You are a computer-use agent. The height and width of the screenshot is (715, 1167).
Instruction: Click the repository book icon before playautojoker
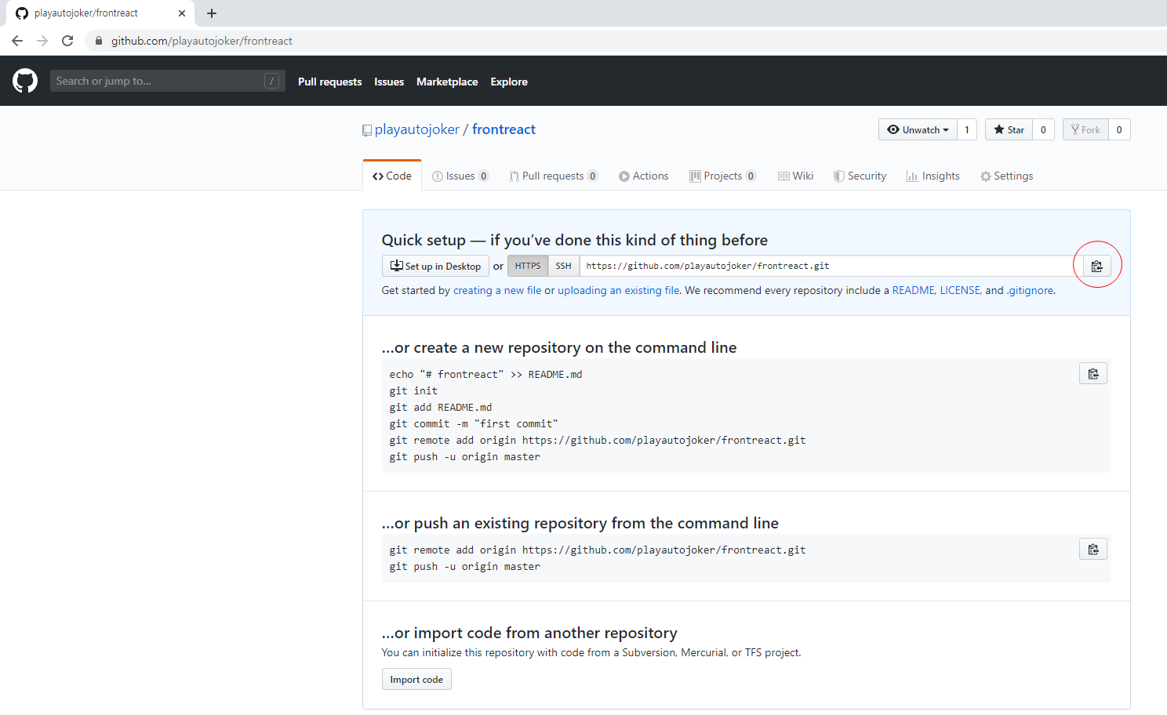coord(367,131)
